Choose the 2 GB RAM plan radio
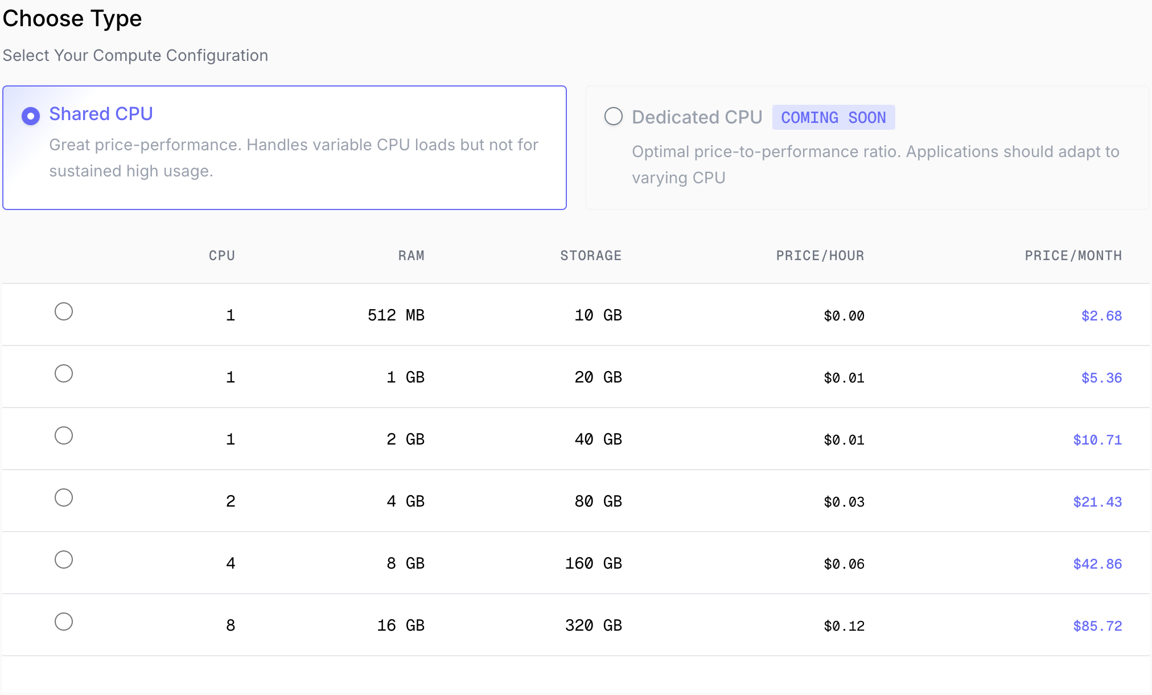Viewport: 1152px width, 695px height. pos(64,435)
